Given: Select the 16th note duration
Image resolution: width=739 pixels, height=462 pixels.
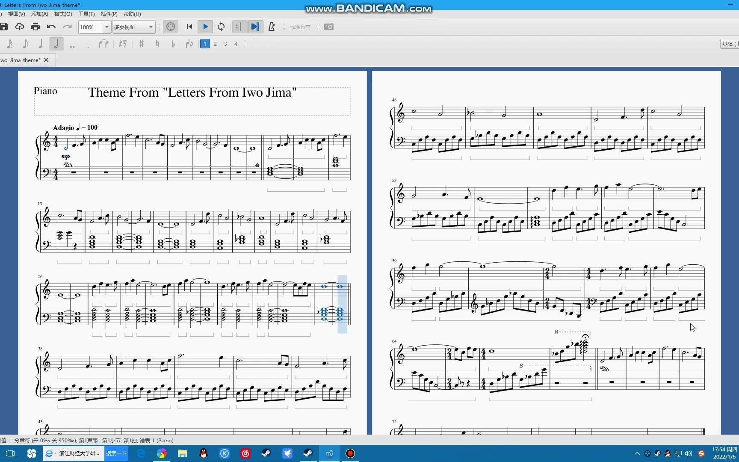Looking at the screenshot, I should 10,44.
